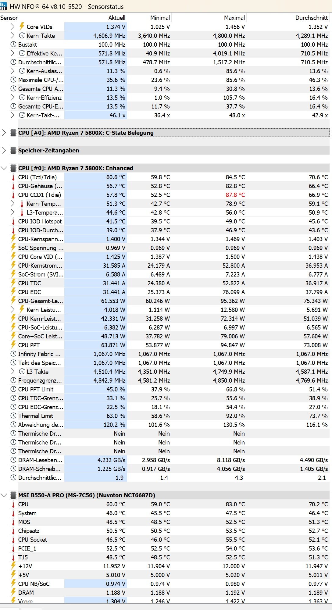Select the SoC Spannung row
332x610 pixels.
[x=165, y=248]
